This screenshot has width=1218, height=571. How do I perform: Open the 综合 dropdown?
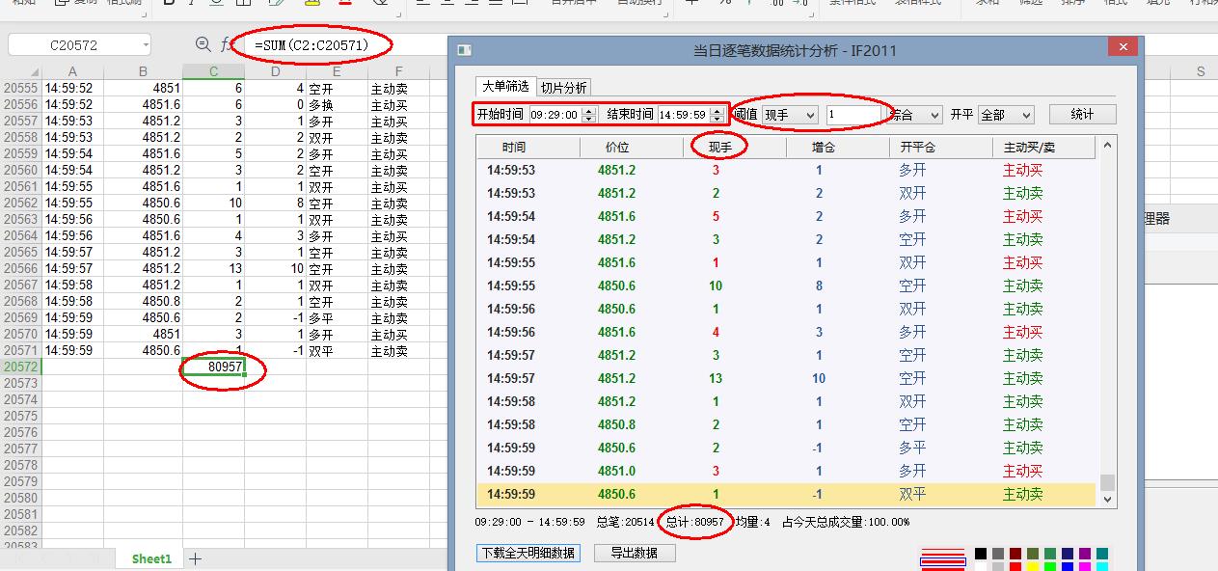[x=915, y=115]
